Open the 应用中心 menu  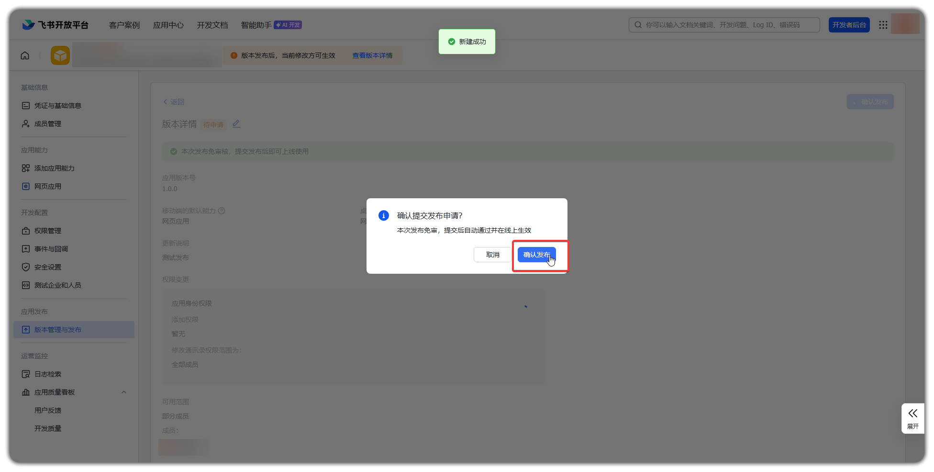168,25
